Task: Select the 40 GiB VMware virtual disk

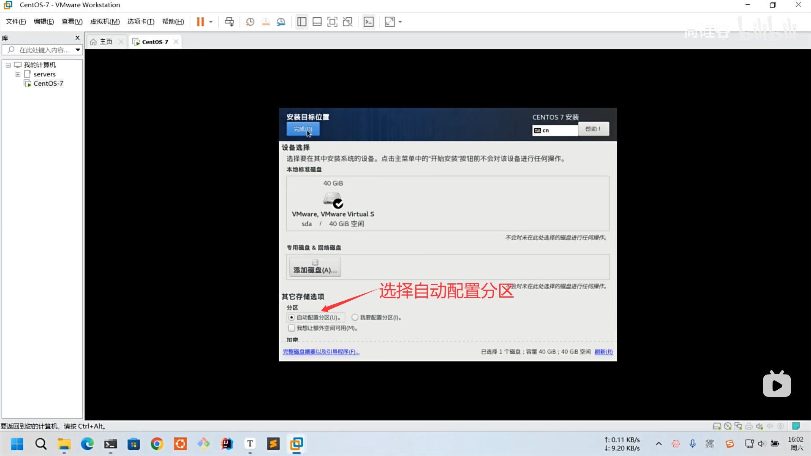Action: point(333,204)
